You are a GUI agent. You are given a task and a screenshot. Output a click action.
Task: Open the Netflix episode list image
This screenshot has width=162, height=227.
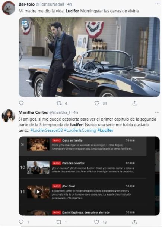click(89, 176)
